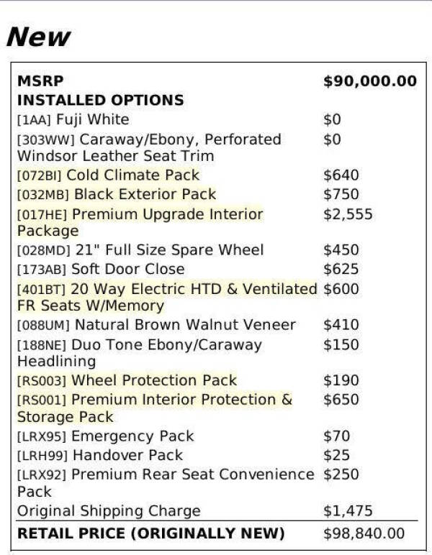Open the Black Exterior Pack option
Image resolution: width=432 pixels, height=555 pixels.
point(116,195)
